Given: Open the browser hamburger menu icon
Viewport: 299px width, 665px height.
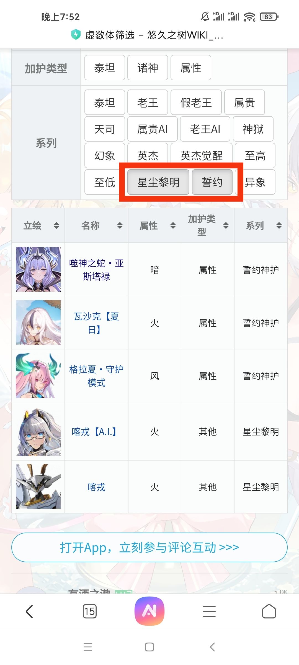Looking at the screenshot, I should (209, 611).
